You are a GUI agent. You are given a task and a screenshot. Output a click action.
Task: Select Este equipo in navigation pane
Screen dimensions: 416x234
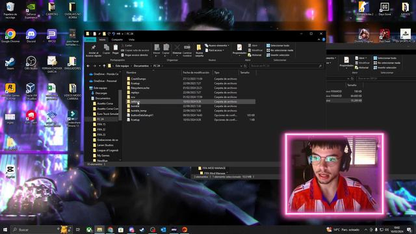(x=100, y=88)
